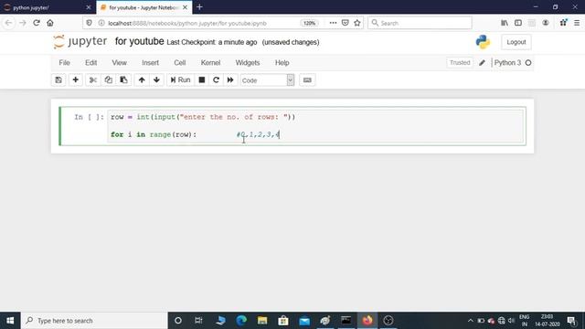The width and height of the screenshot is (585, 329).
Task: Rename notebook by clicking 'for youtube' title
Action: (x=140, y=41)
